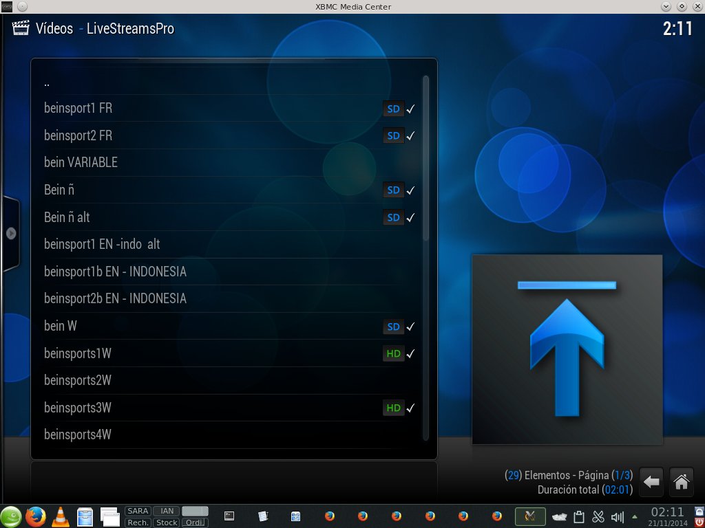This screenshot has height=528, width=705.
Task: Select the beinsport1 FR stream
Action: (x=78, y=109)
